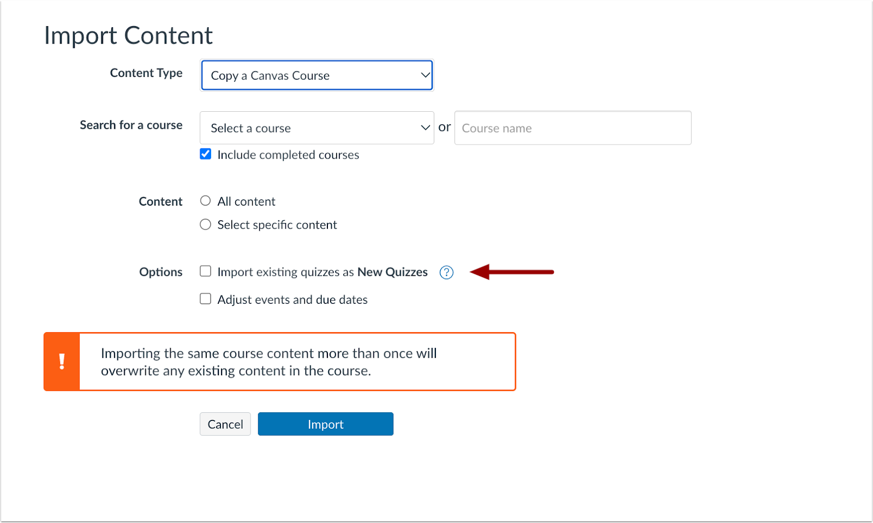Viewport: 873px width, 523px height.
Task: Click the Content Type label
Action: tap(146, 73)
